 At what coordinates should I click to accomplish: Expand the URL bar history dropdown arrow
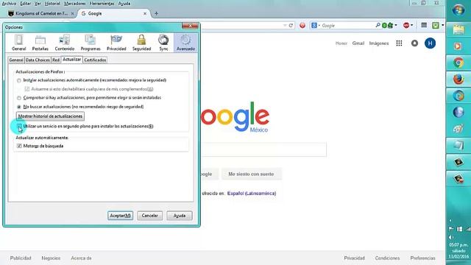(x=285, y=26)
